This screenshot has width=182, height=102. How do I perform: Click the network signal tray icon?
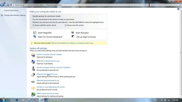(x=169, y=100)
